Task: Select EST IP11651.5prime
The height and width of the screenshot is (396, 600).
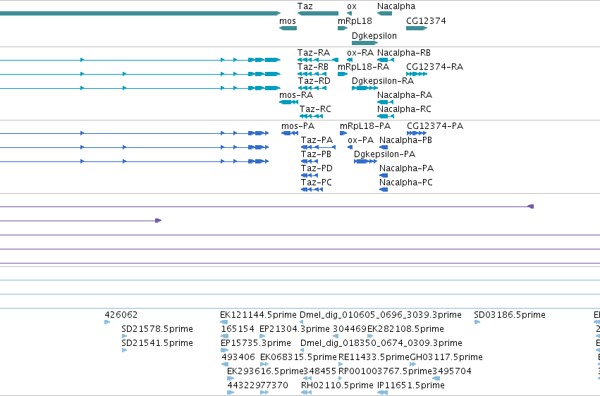Action: point(411,385)
